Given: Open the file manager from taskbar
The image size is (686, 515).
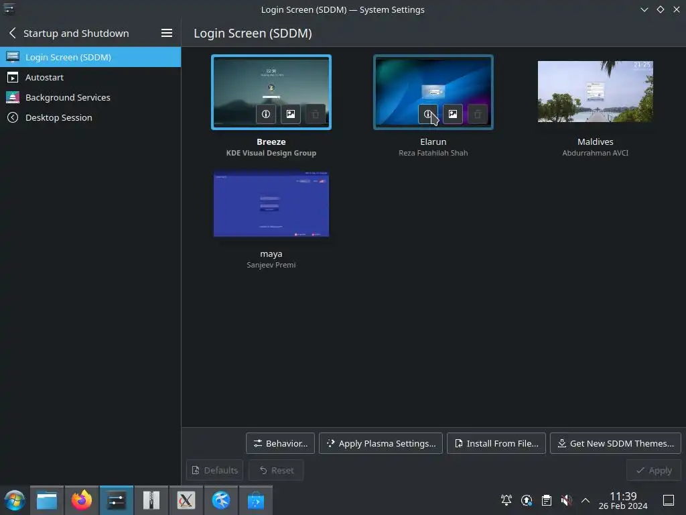Looking at the screenshot, I should tap(47, 500).
